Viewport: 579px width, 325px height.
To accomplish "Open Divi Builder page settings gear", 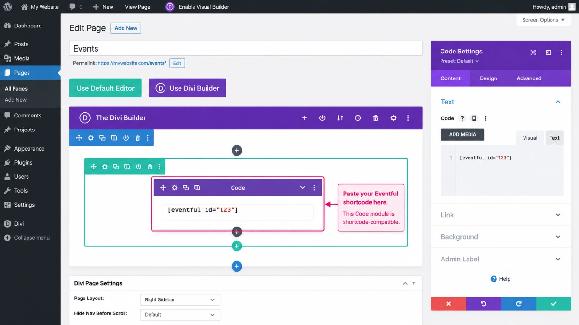I will 394,118.
